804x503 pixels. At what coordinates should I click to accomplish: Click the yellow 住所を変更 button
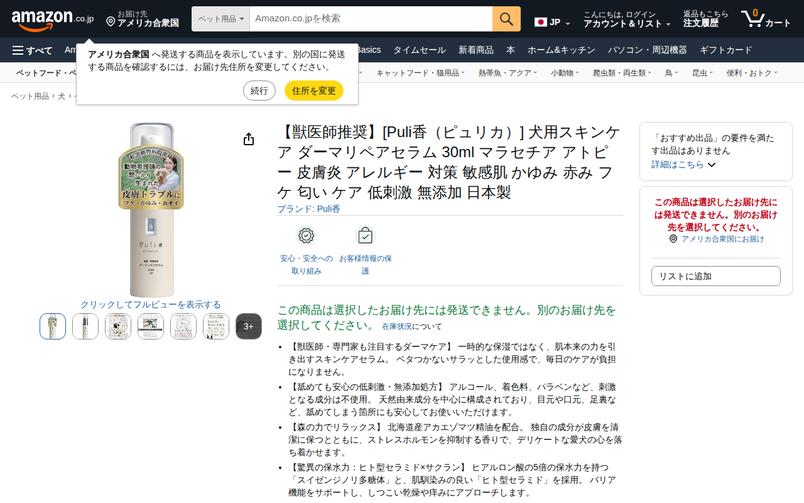[314, 91]
